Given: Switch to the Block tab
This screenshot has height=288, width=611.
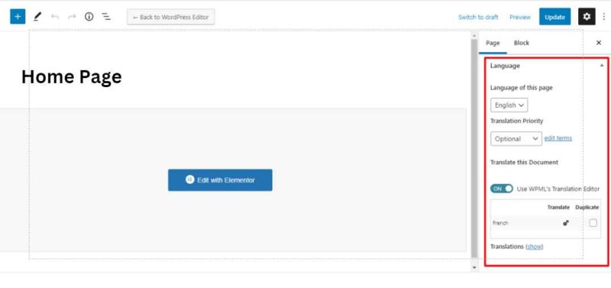Looking at the screenshot, I should point(522,43).
